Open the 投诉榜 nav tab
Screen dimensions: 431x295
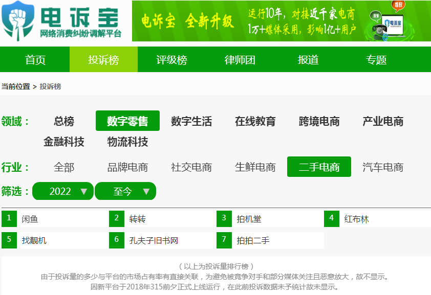(x=103, y=59)
